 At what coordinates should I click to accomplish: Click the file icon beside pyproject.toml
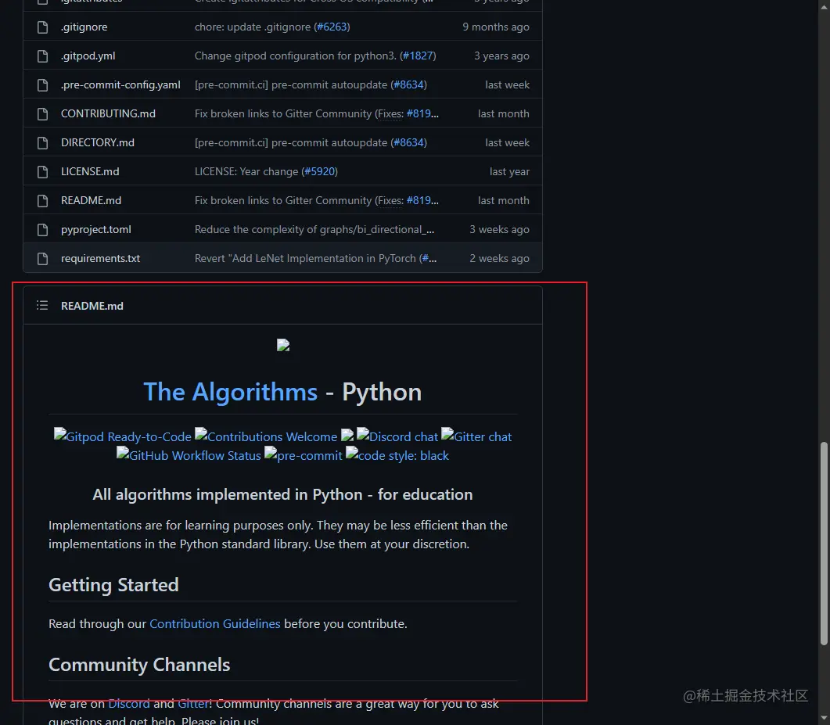click(x=42, y=230)
